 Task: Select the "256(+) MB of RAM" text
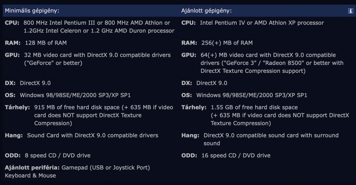click(227, 43)
